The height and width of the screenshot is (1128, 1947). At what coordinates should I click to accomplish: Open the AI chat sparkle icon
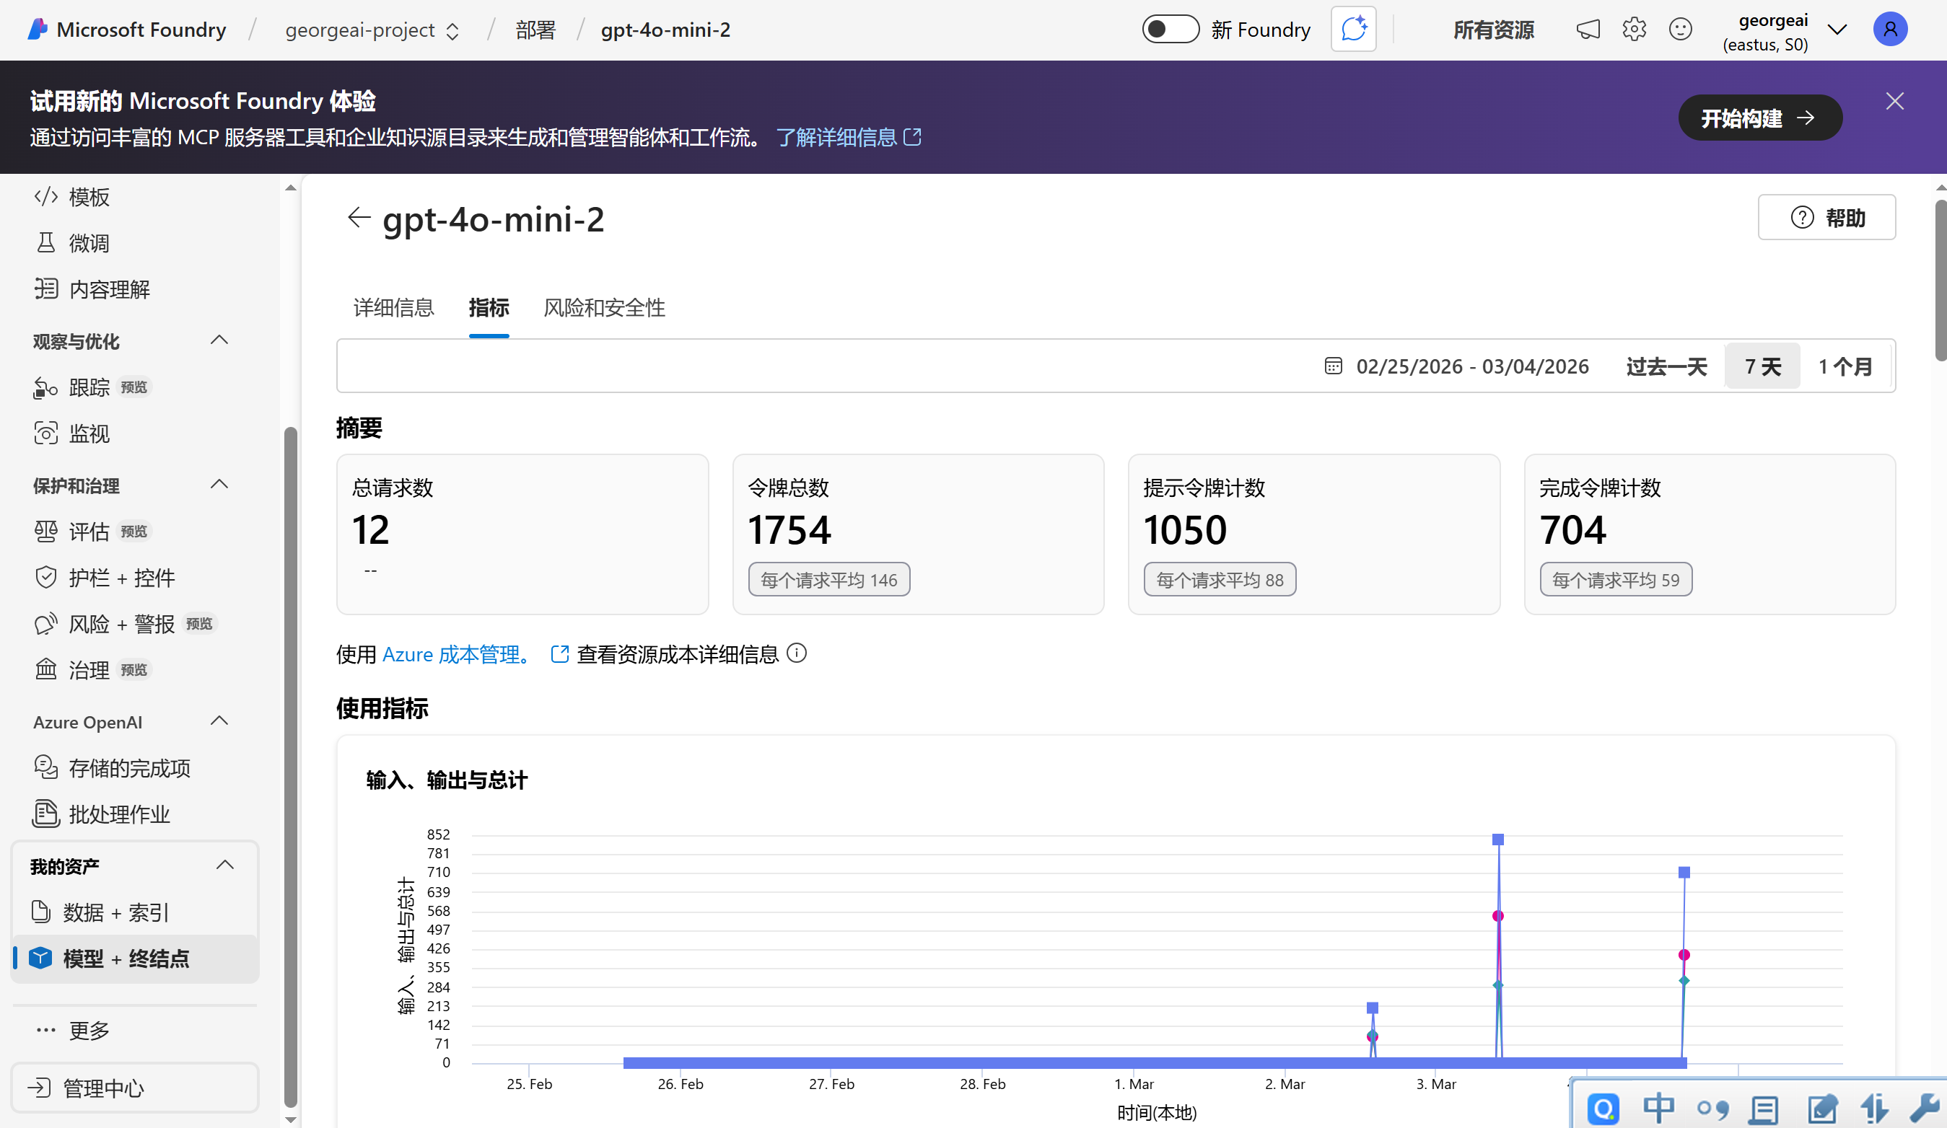tap(1353, 30)
